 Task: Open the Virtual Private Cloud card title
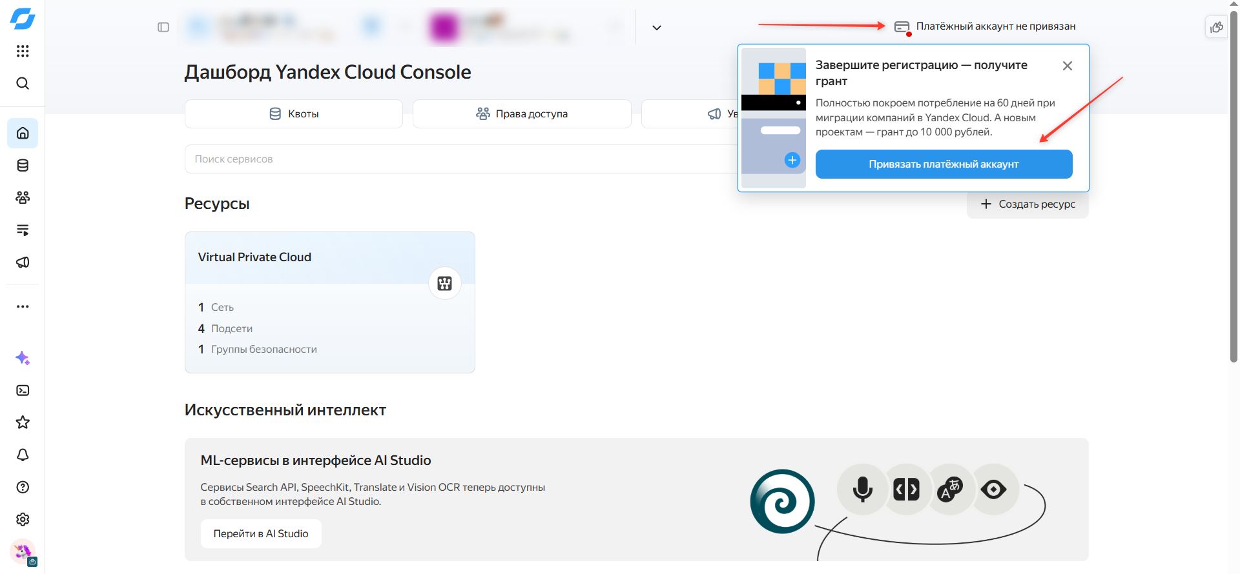click(x=254, y=257)
